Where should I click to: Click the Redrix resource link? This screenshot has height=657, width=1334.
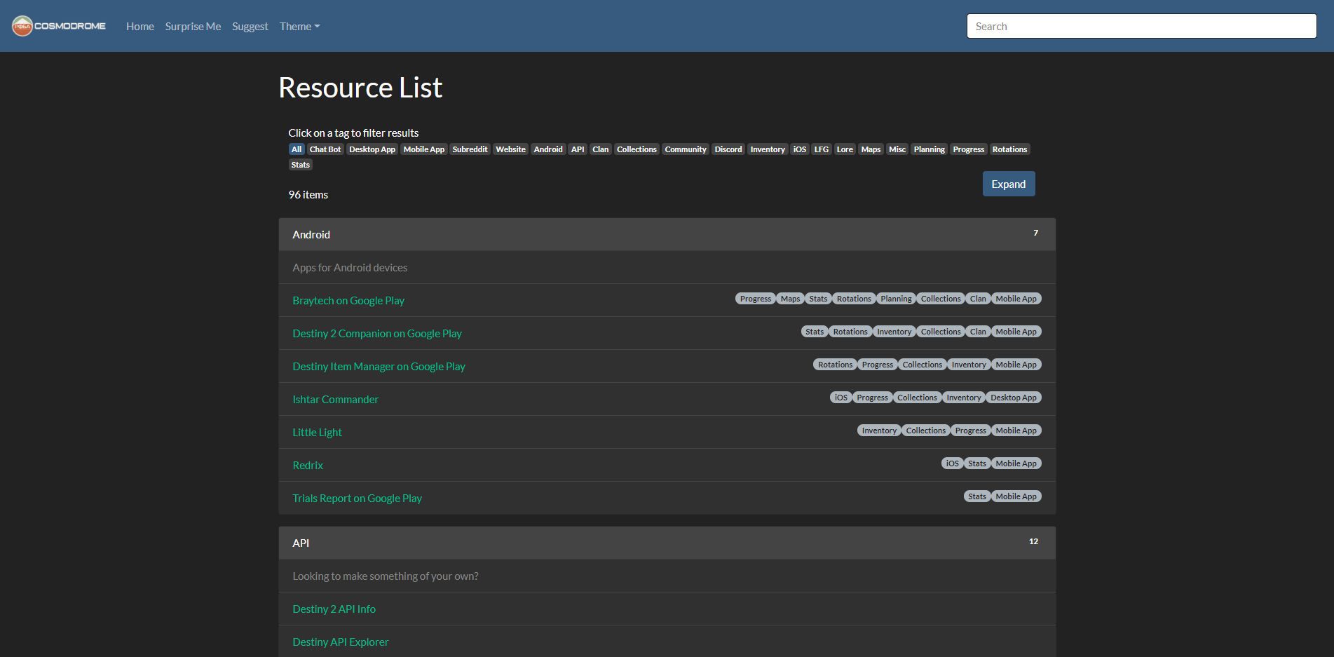click(x=308, y=466)
